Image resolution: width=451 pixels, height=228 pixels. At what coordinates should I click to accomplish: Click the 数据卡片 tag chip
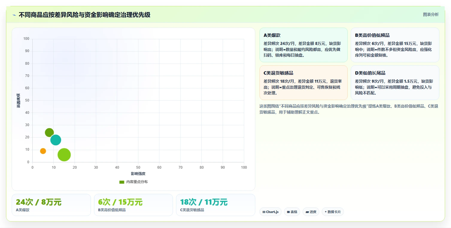point(333,212)
